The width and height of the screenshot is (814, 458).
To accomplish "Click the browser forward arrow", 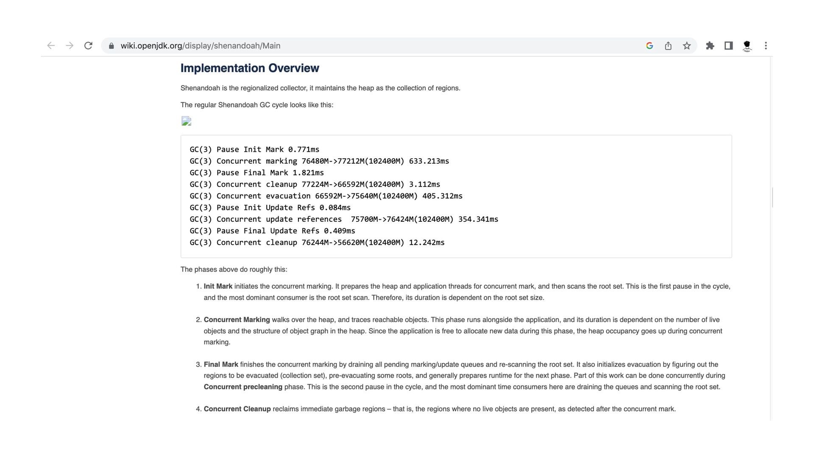I will coord(70,46).
